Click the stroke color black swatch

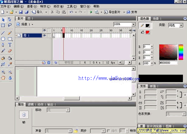(x=147, y=25)
